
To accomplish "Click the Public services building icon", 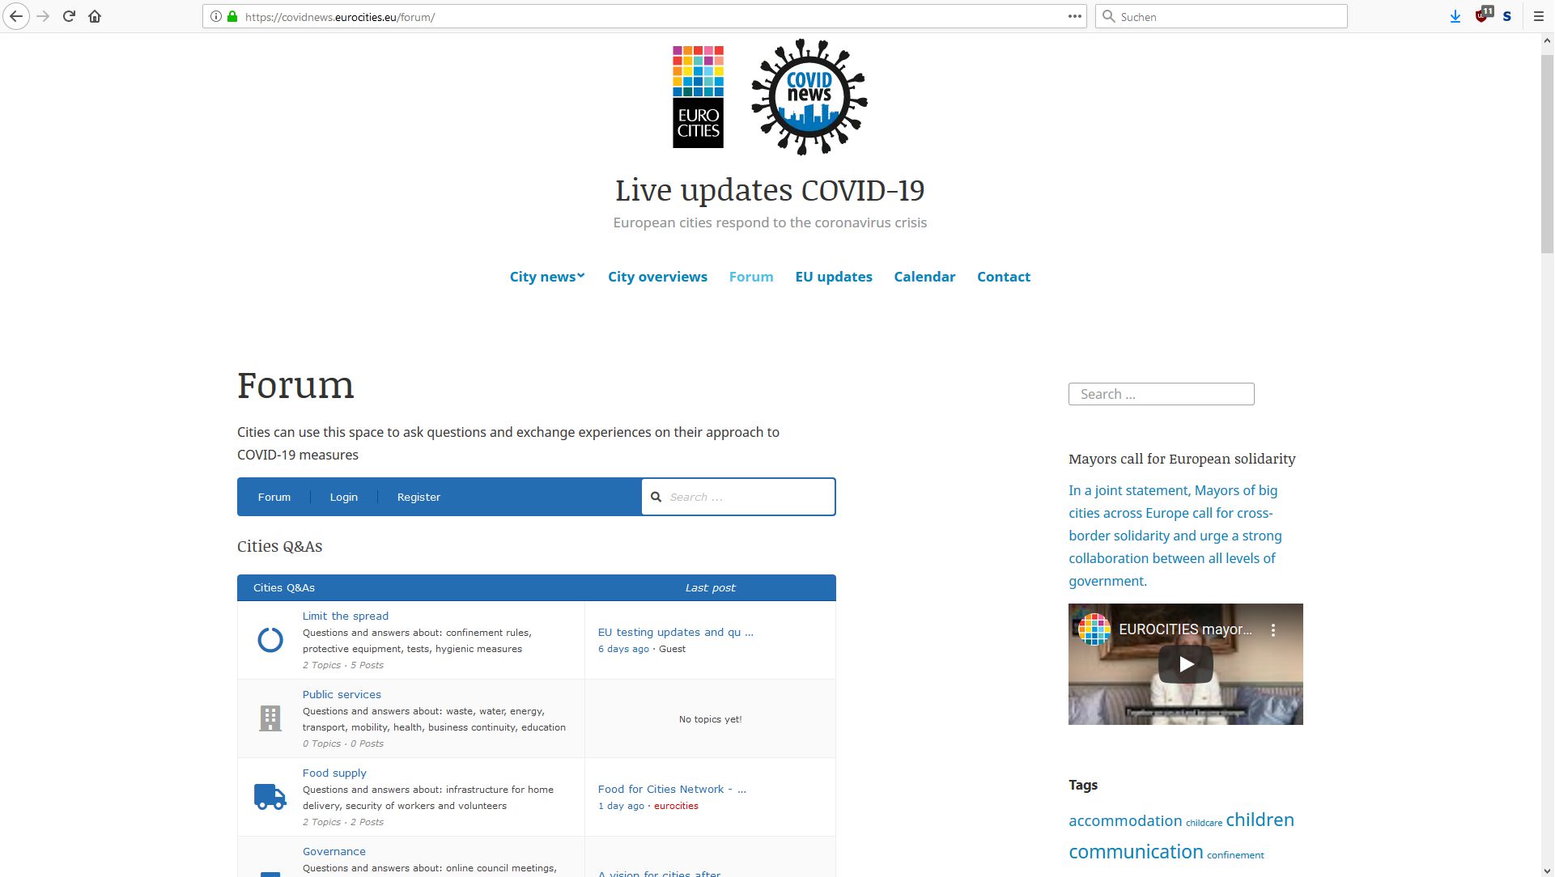I will (270, 718).
